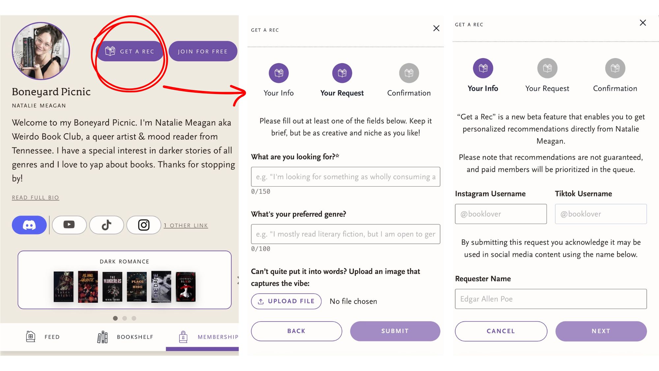Open the Instagram profile icon
This screenshot has width=659, height=371.
pyautogui.click(x=144, y=225)
